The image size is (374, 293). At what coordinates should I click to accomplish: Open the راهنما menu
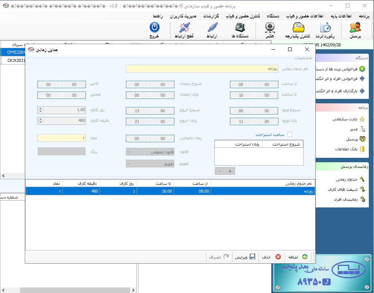(158, 16)
